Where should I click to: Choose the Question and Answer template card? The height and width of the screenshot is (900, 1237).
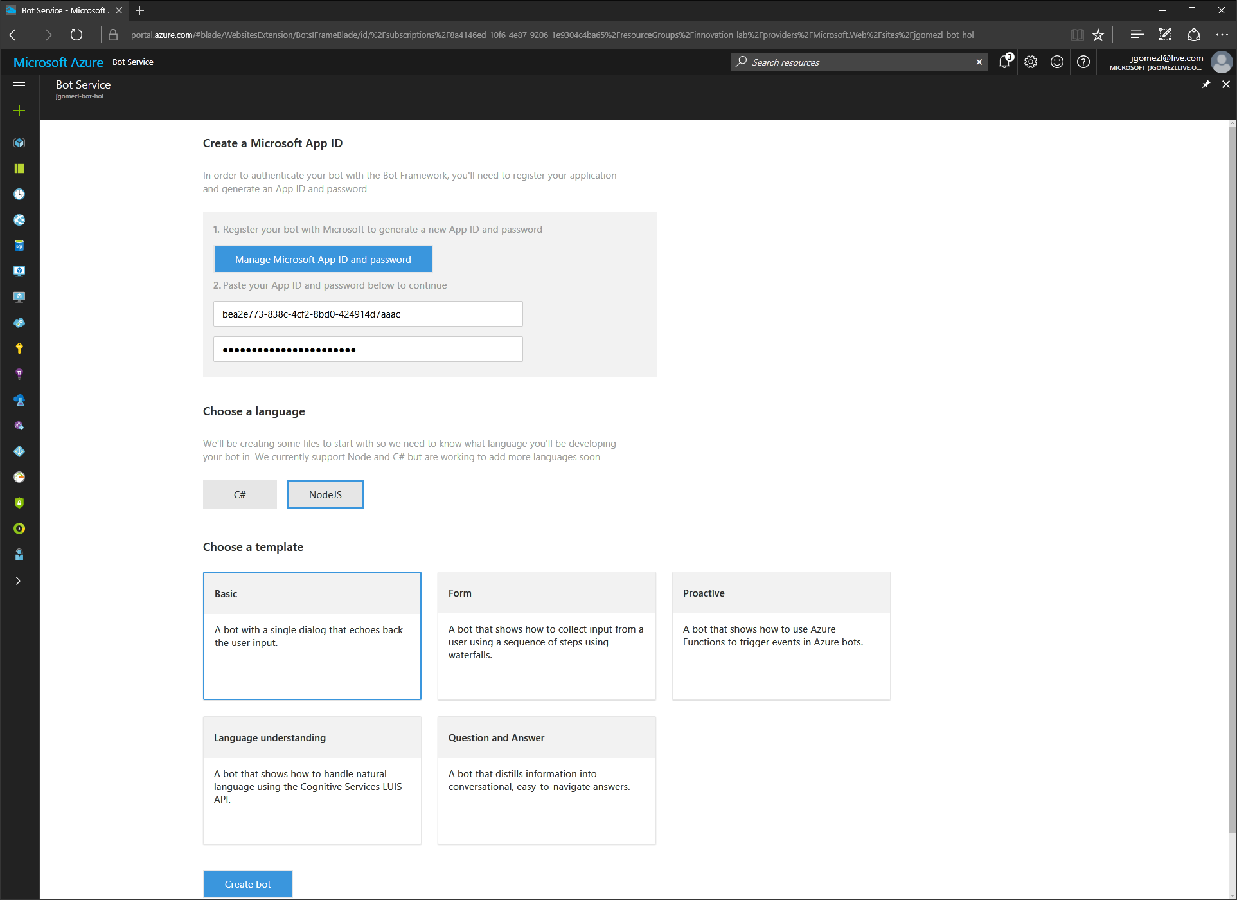coord(547,780)
